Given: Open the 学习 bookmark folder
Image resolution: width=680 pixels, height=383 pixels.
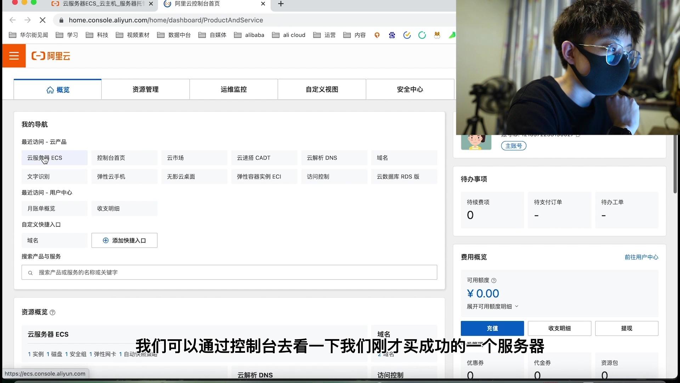Looking at the screenshot, I should coord(67,35).
